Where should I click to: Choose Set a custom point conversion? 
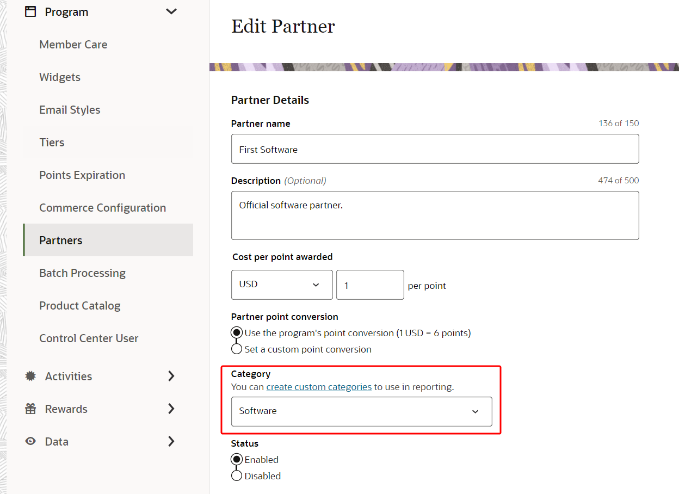[237, 349]
